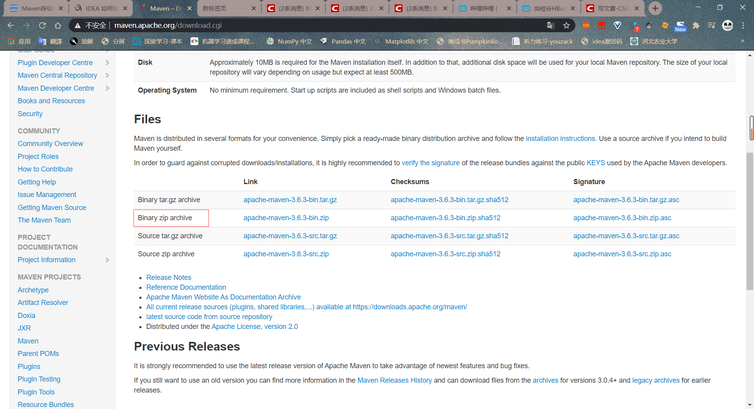The image size is (754, 409).
Task: Open the Pandas 中文 bookmark
Action: click(343, 41)
